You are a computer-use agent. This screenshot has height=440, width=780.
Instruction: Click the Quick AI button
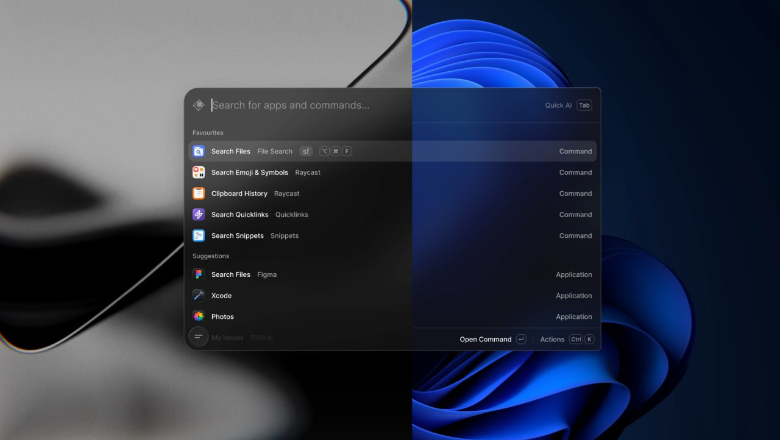click(x=558, y=105)
